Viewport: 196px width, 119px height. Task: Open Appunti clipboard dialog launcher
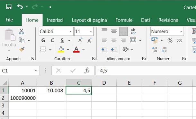click(32, 58)
